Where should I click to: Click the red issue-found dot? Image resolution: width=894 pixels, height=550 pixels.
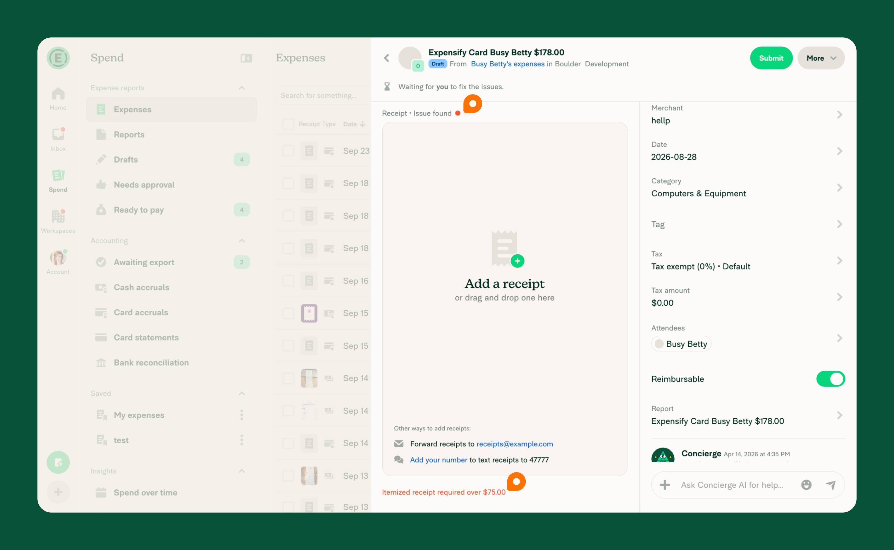pos(458,113)
